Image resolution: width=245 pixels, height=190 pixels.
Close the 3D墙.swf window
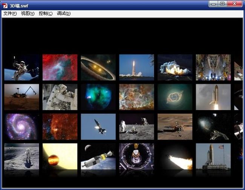tap(234, 4)
